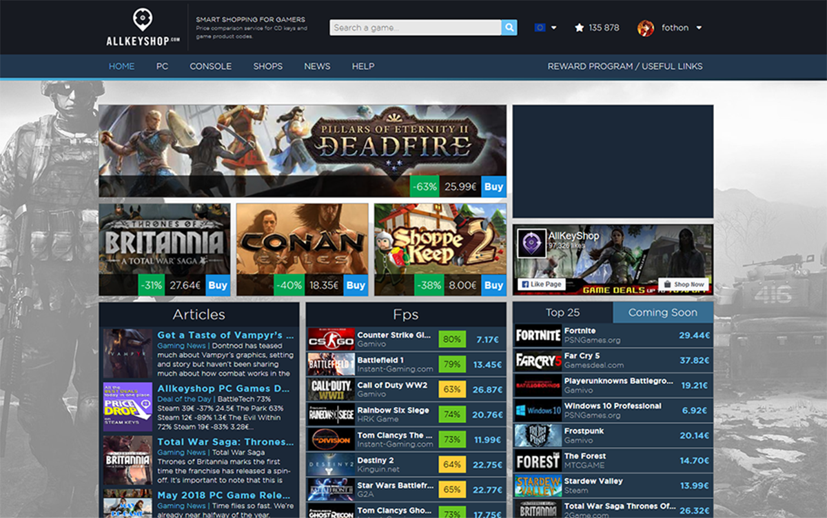
Task: Open the Shoppe Keep 2 banner
Action: pos(440,241)
